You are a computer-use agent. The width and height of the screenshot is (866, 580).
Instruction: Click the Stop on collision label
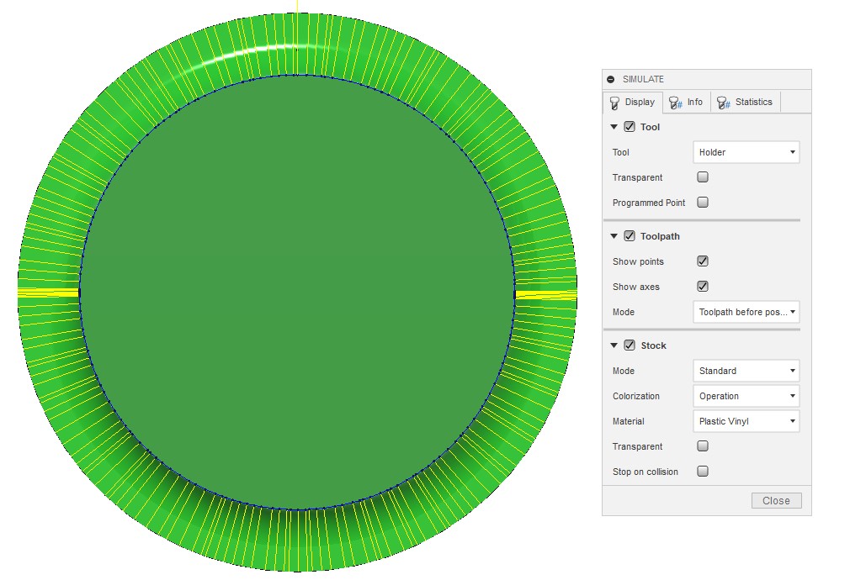[x=645, y=472]
